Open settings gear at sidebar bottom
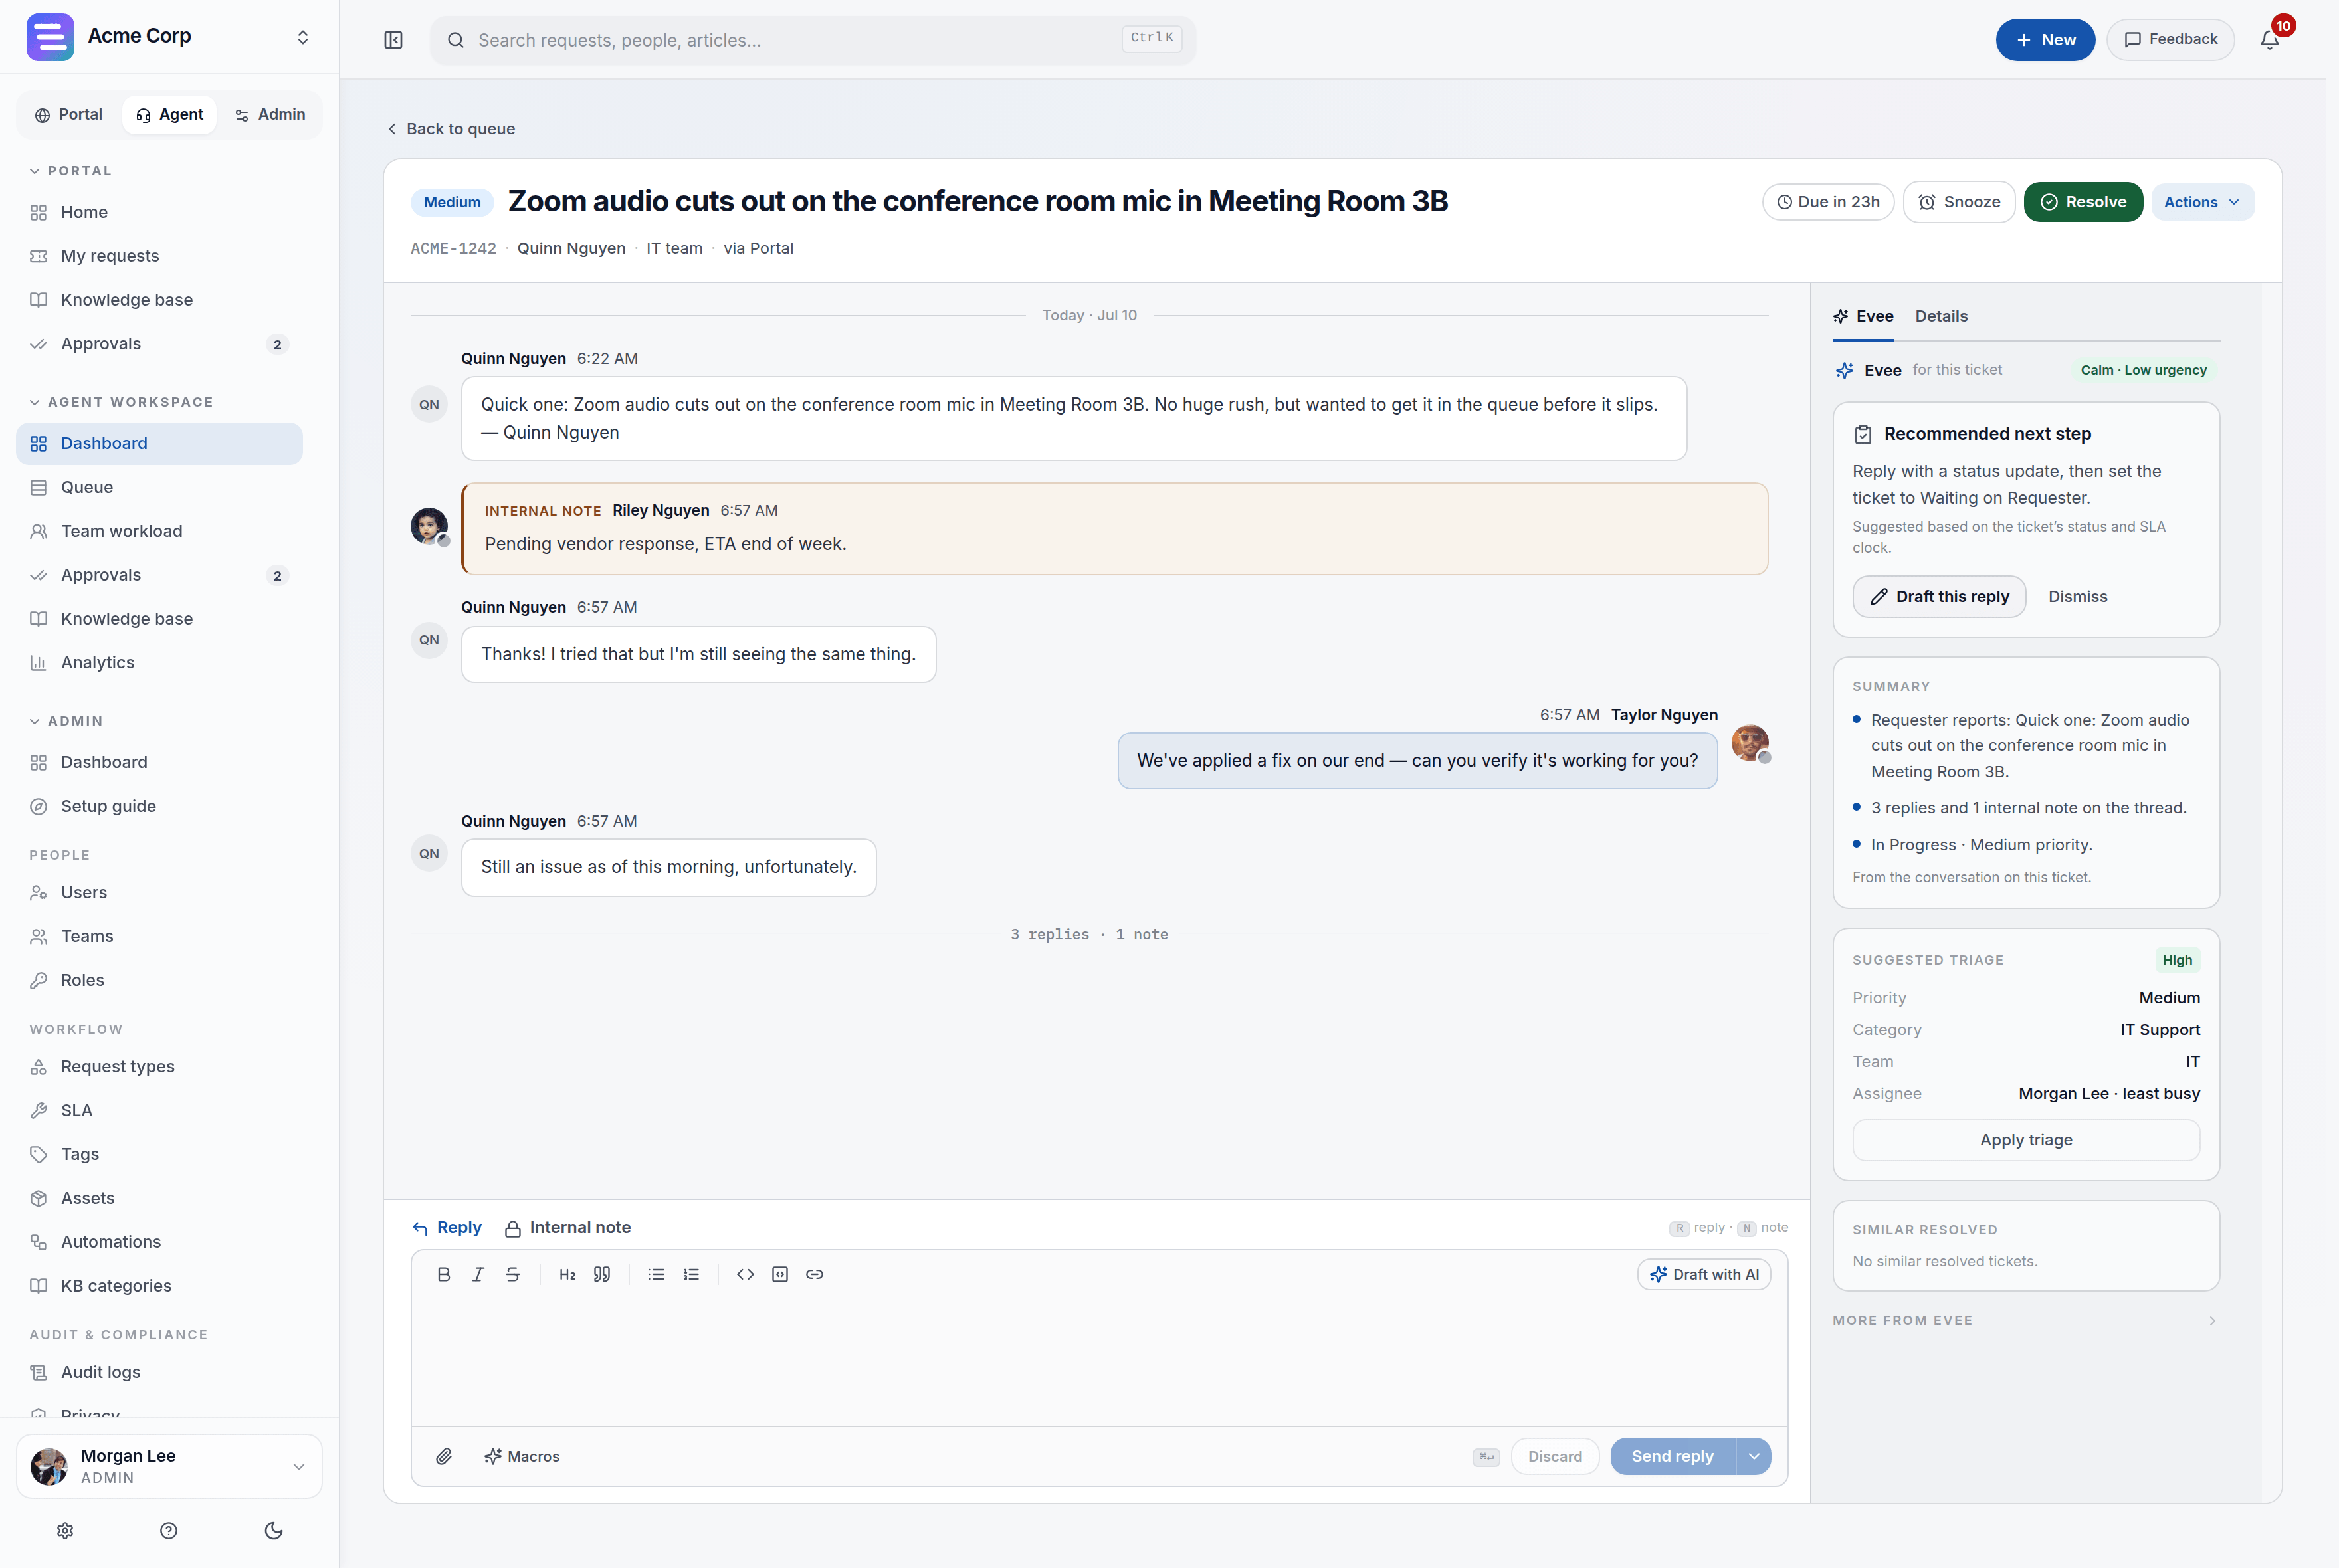Image resolution: width=2339 pixels, height=1568 pixels. point(65,1530)
